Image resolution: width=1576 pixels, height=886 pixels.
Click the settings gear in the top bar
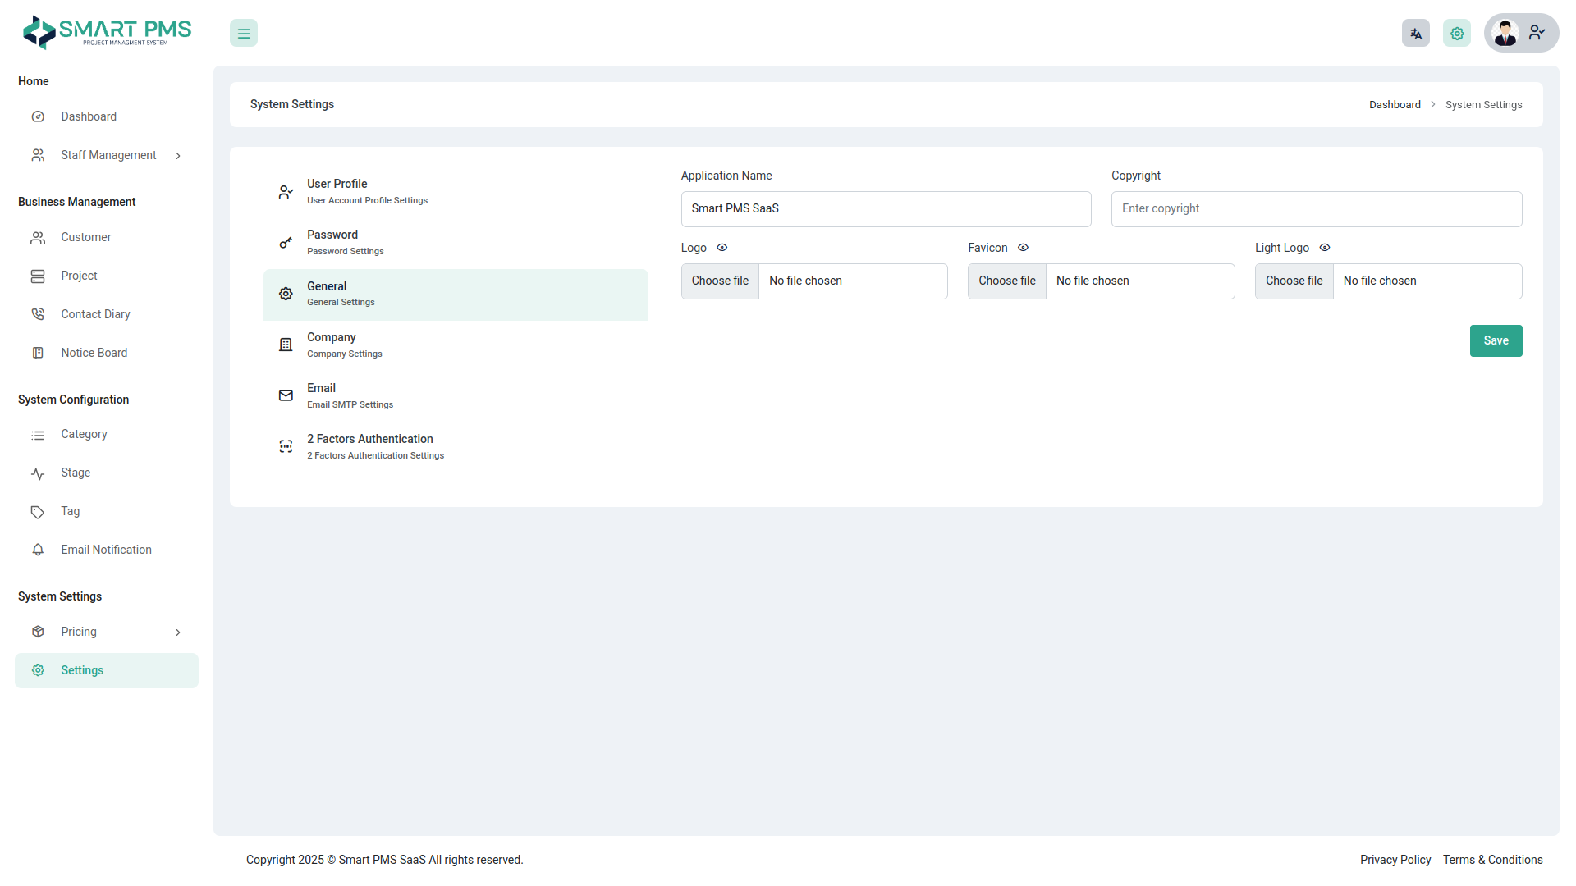click(1456, 33)
